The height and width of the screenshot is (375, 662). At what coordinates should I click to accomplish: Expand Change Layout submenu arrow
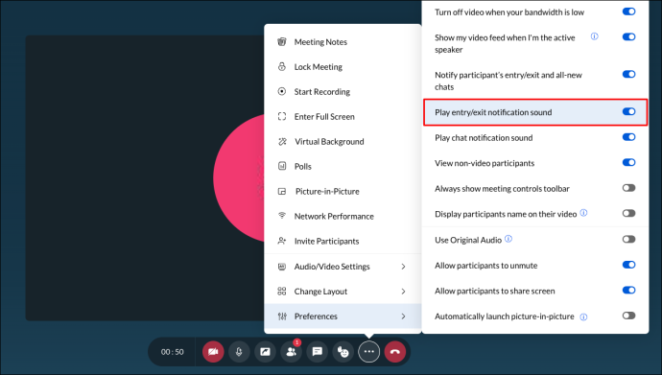[x=403, y=291]
